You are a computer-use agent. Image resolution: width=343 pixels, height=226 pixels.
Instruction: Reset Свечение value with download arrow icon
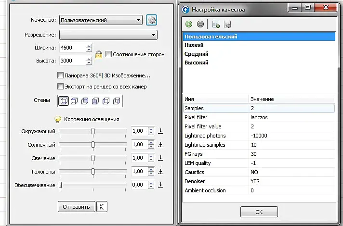[x=161, y=158]
